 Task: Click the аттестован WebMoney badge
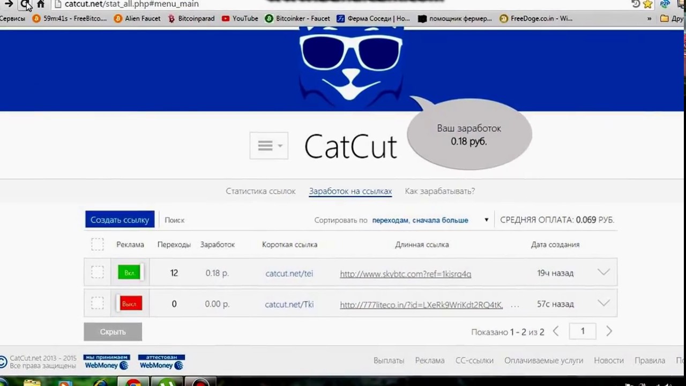[x=161, y=362]
